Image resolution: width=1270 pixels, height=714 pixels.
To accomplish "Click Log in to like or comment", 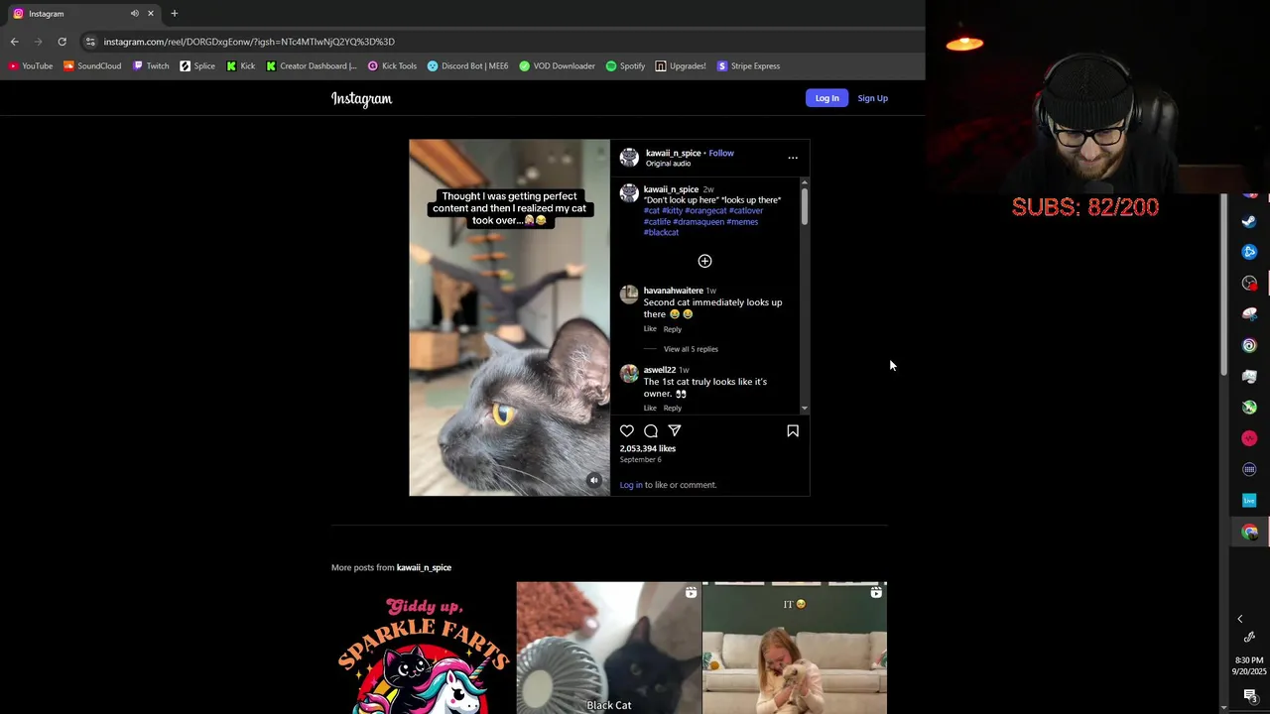I will 631,485.
